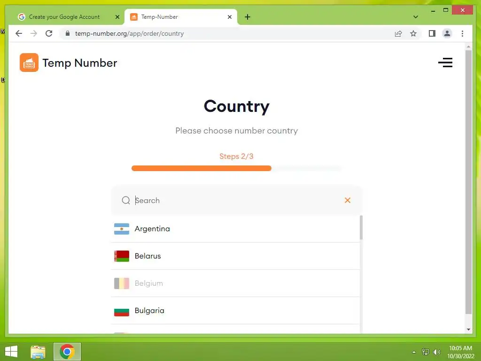
Task: Open volume control in system tray
Action: [x=436, y=352]
